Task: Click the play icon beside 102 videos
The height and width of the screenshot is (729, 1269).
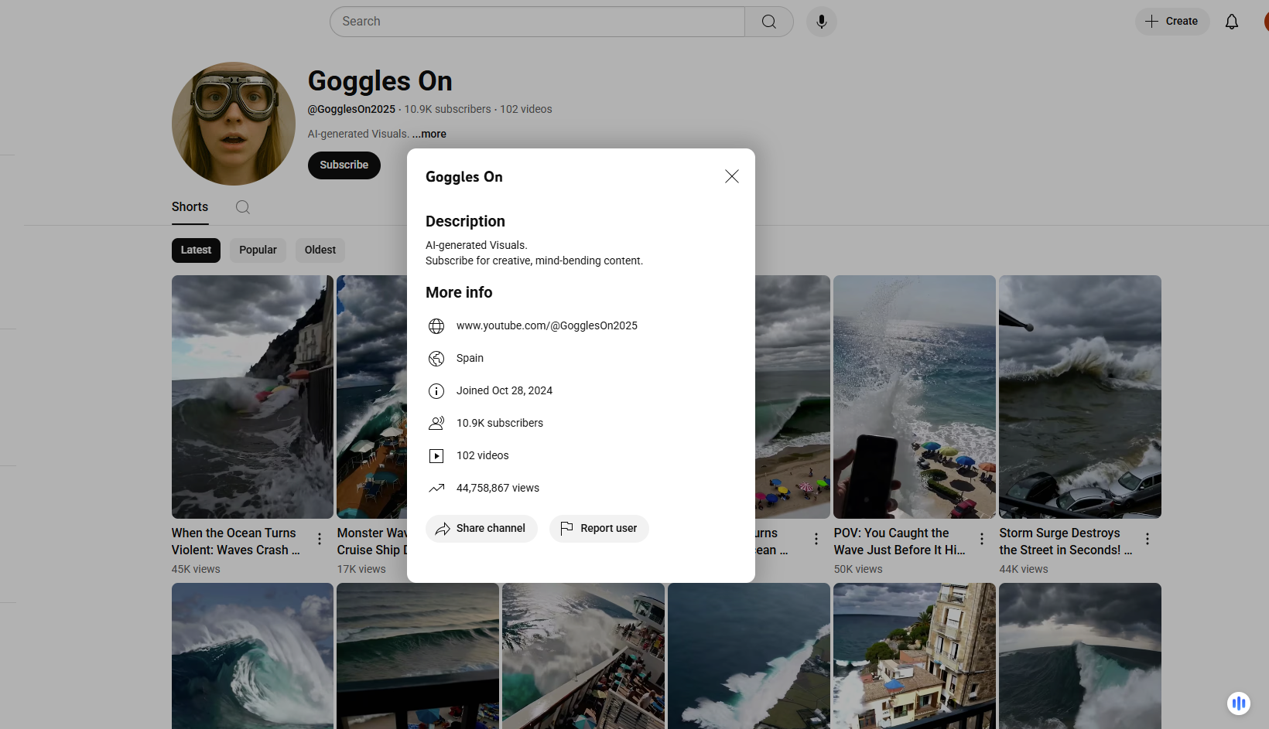Action: (436, 456)
